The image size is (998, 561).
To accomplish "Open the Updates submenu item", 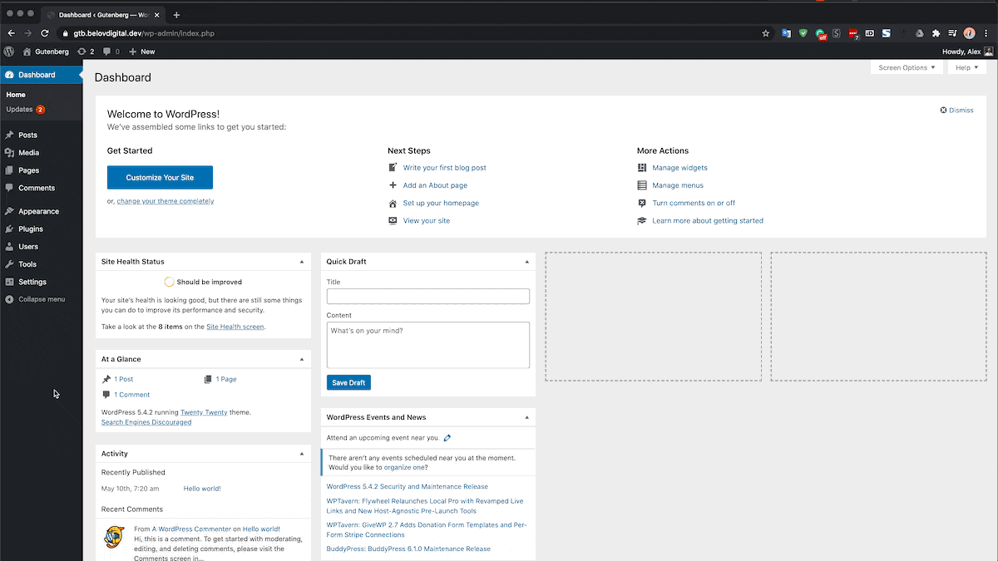I will click(25, 110).
